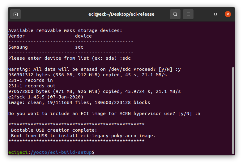Click the eci-legacy-poky-acrn image text
This screenshot has width=243, height=164.
108,136
